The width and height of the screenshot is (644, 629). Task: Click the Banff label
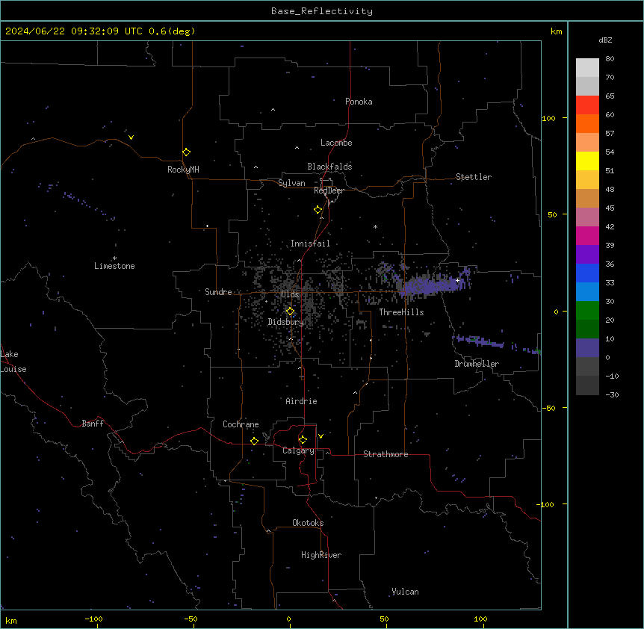tap(93, 424)
